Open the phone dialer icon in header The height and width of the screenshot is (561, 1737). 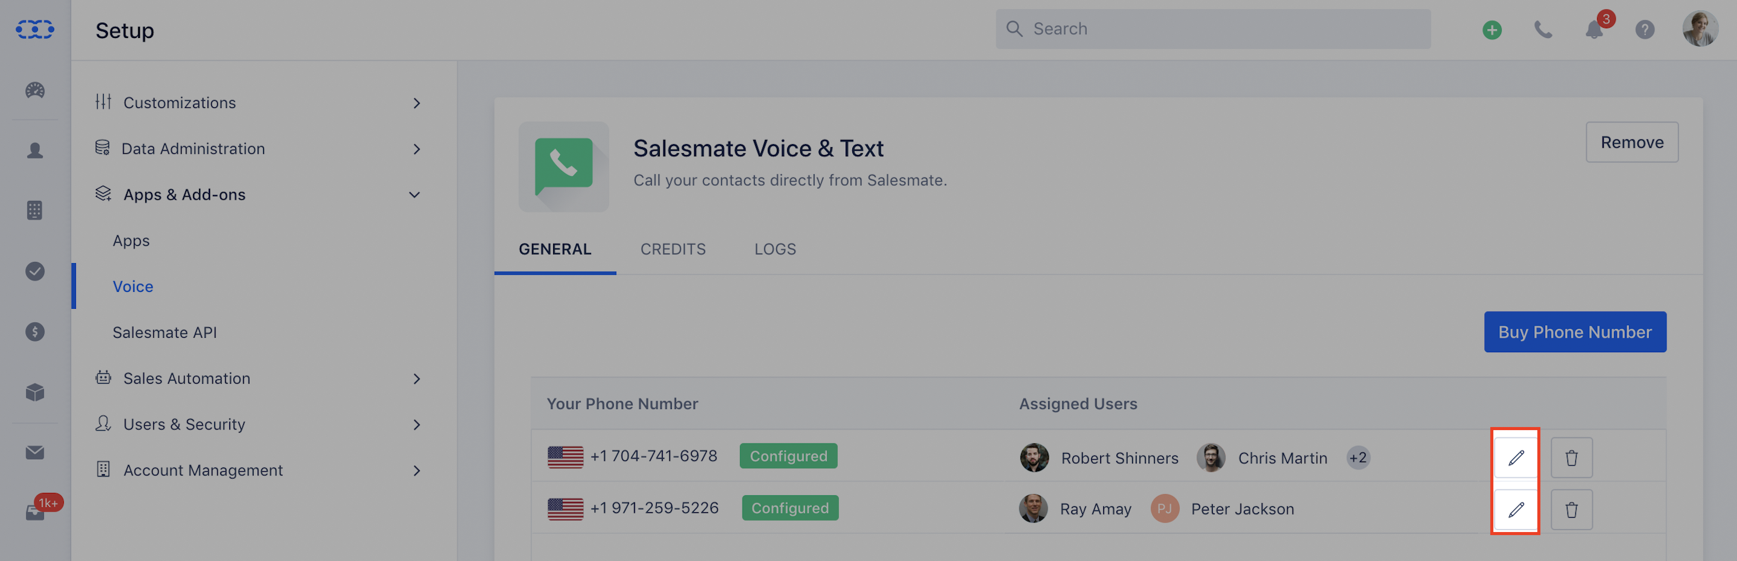point(1543,30)
